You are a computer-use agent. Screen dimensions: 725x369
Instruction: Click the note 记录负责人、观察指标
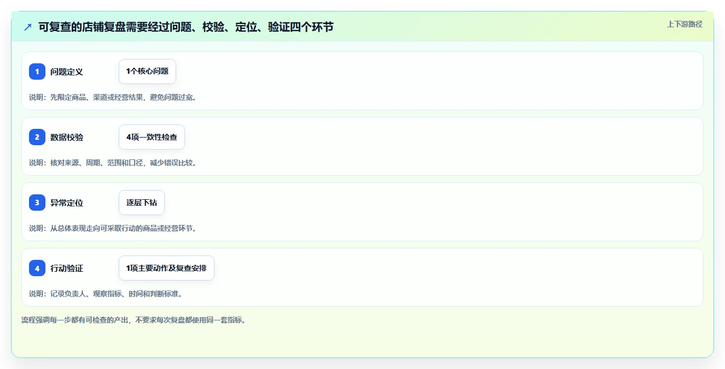(106, 294)
